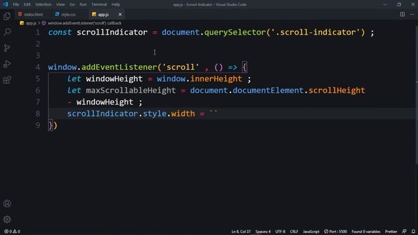This screenshot has height=235, width=418.
Task: Click innerHeight on line 5
Action: pyautogui.click(x=216, y=79)
